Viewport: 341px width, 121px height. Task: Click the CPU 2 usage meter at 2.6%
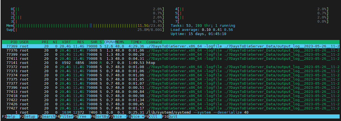click(87, 17)
